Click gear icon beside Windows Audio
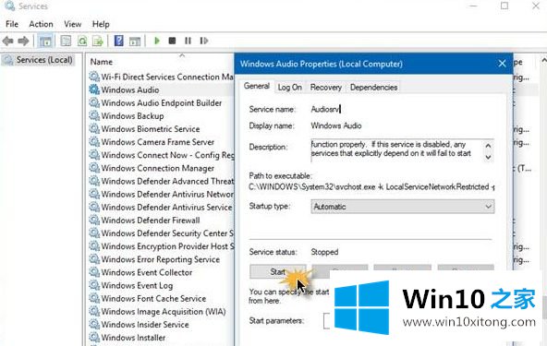This screenshot has width=547, height=346. [94, 89]
